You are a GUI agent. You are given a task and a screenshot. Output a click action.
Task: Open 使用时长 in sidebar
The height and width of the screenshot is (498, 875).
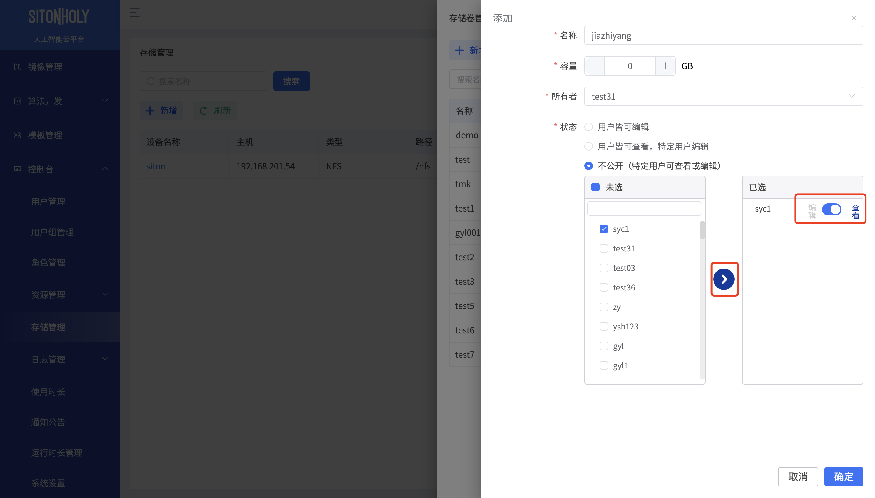48,392
